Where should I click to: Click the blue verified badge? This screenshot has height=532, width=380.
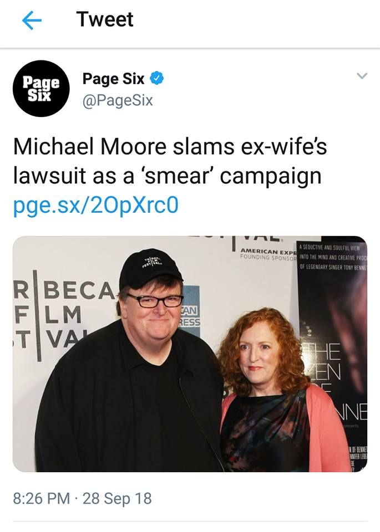(x=157, y=78)
